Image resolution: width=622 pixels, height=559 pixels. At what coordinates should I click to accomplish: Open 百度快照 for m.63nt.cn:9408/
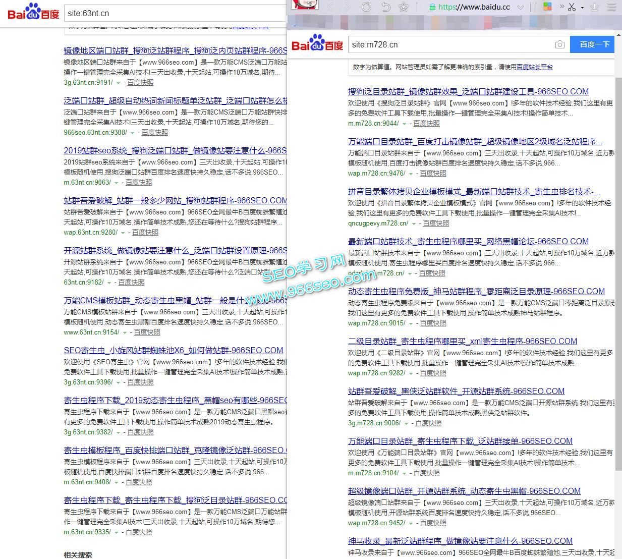[x=138, y=482]
